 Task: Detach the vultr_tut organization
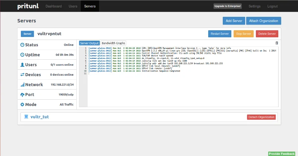tap(261, 117)
